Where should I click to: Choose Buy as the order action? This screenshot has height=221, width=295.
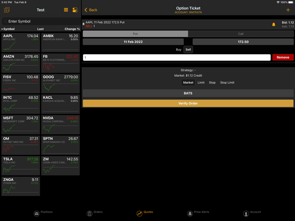coord(178,50)
